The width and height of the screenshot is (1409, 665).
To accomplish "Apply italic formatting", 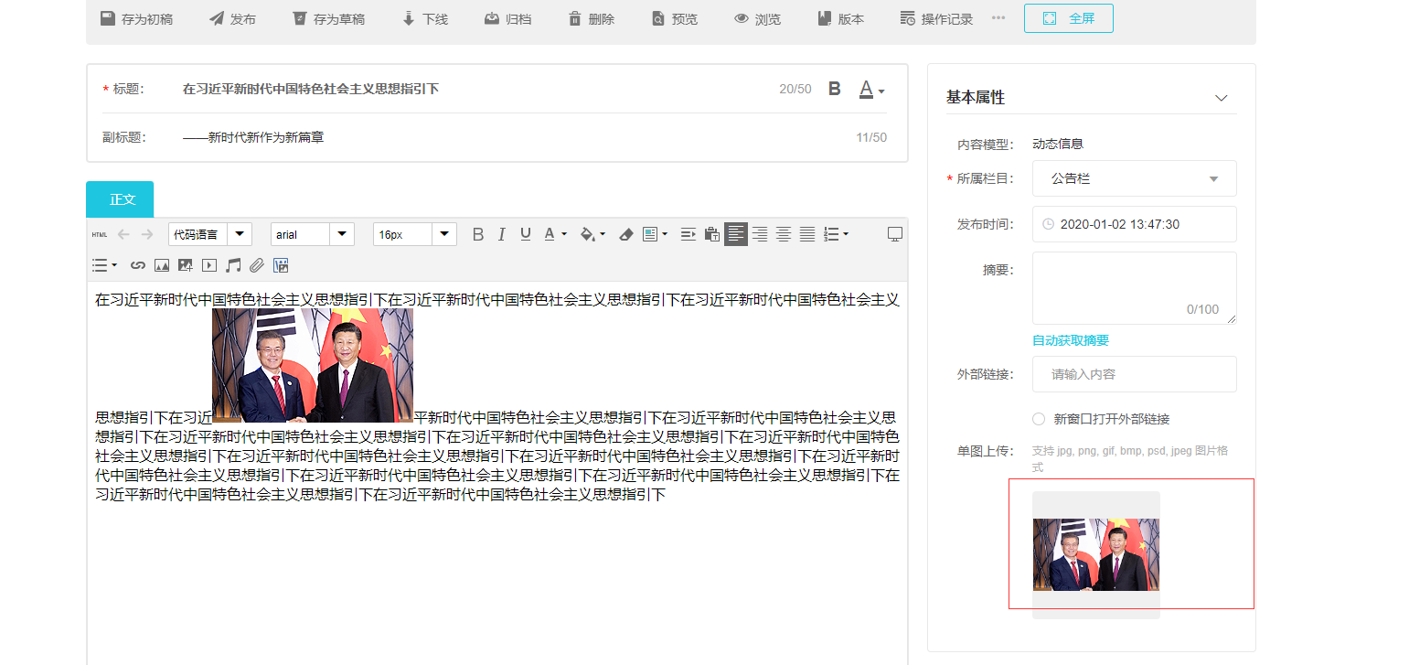I will point(501,235).
